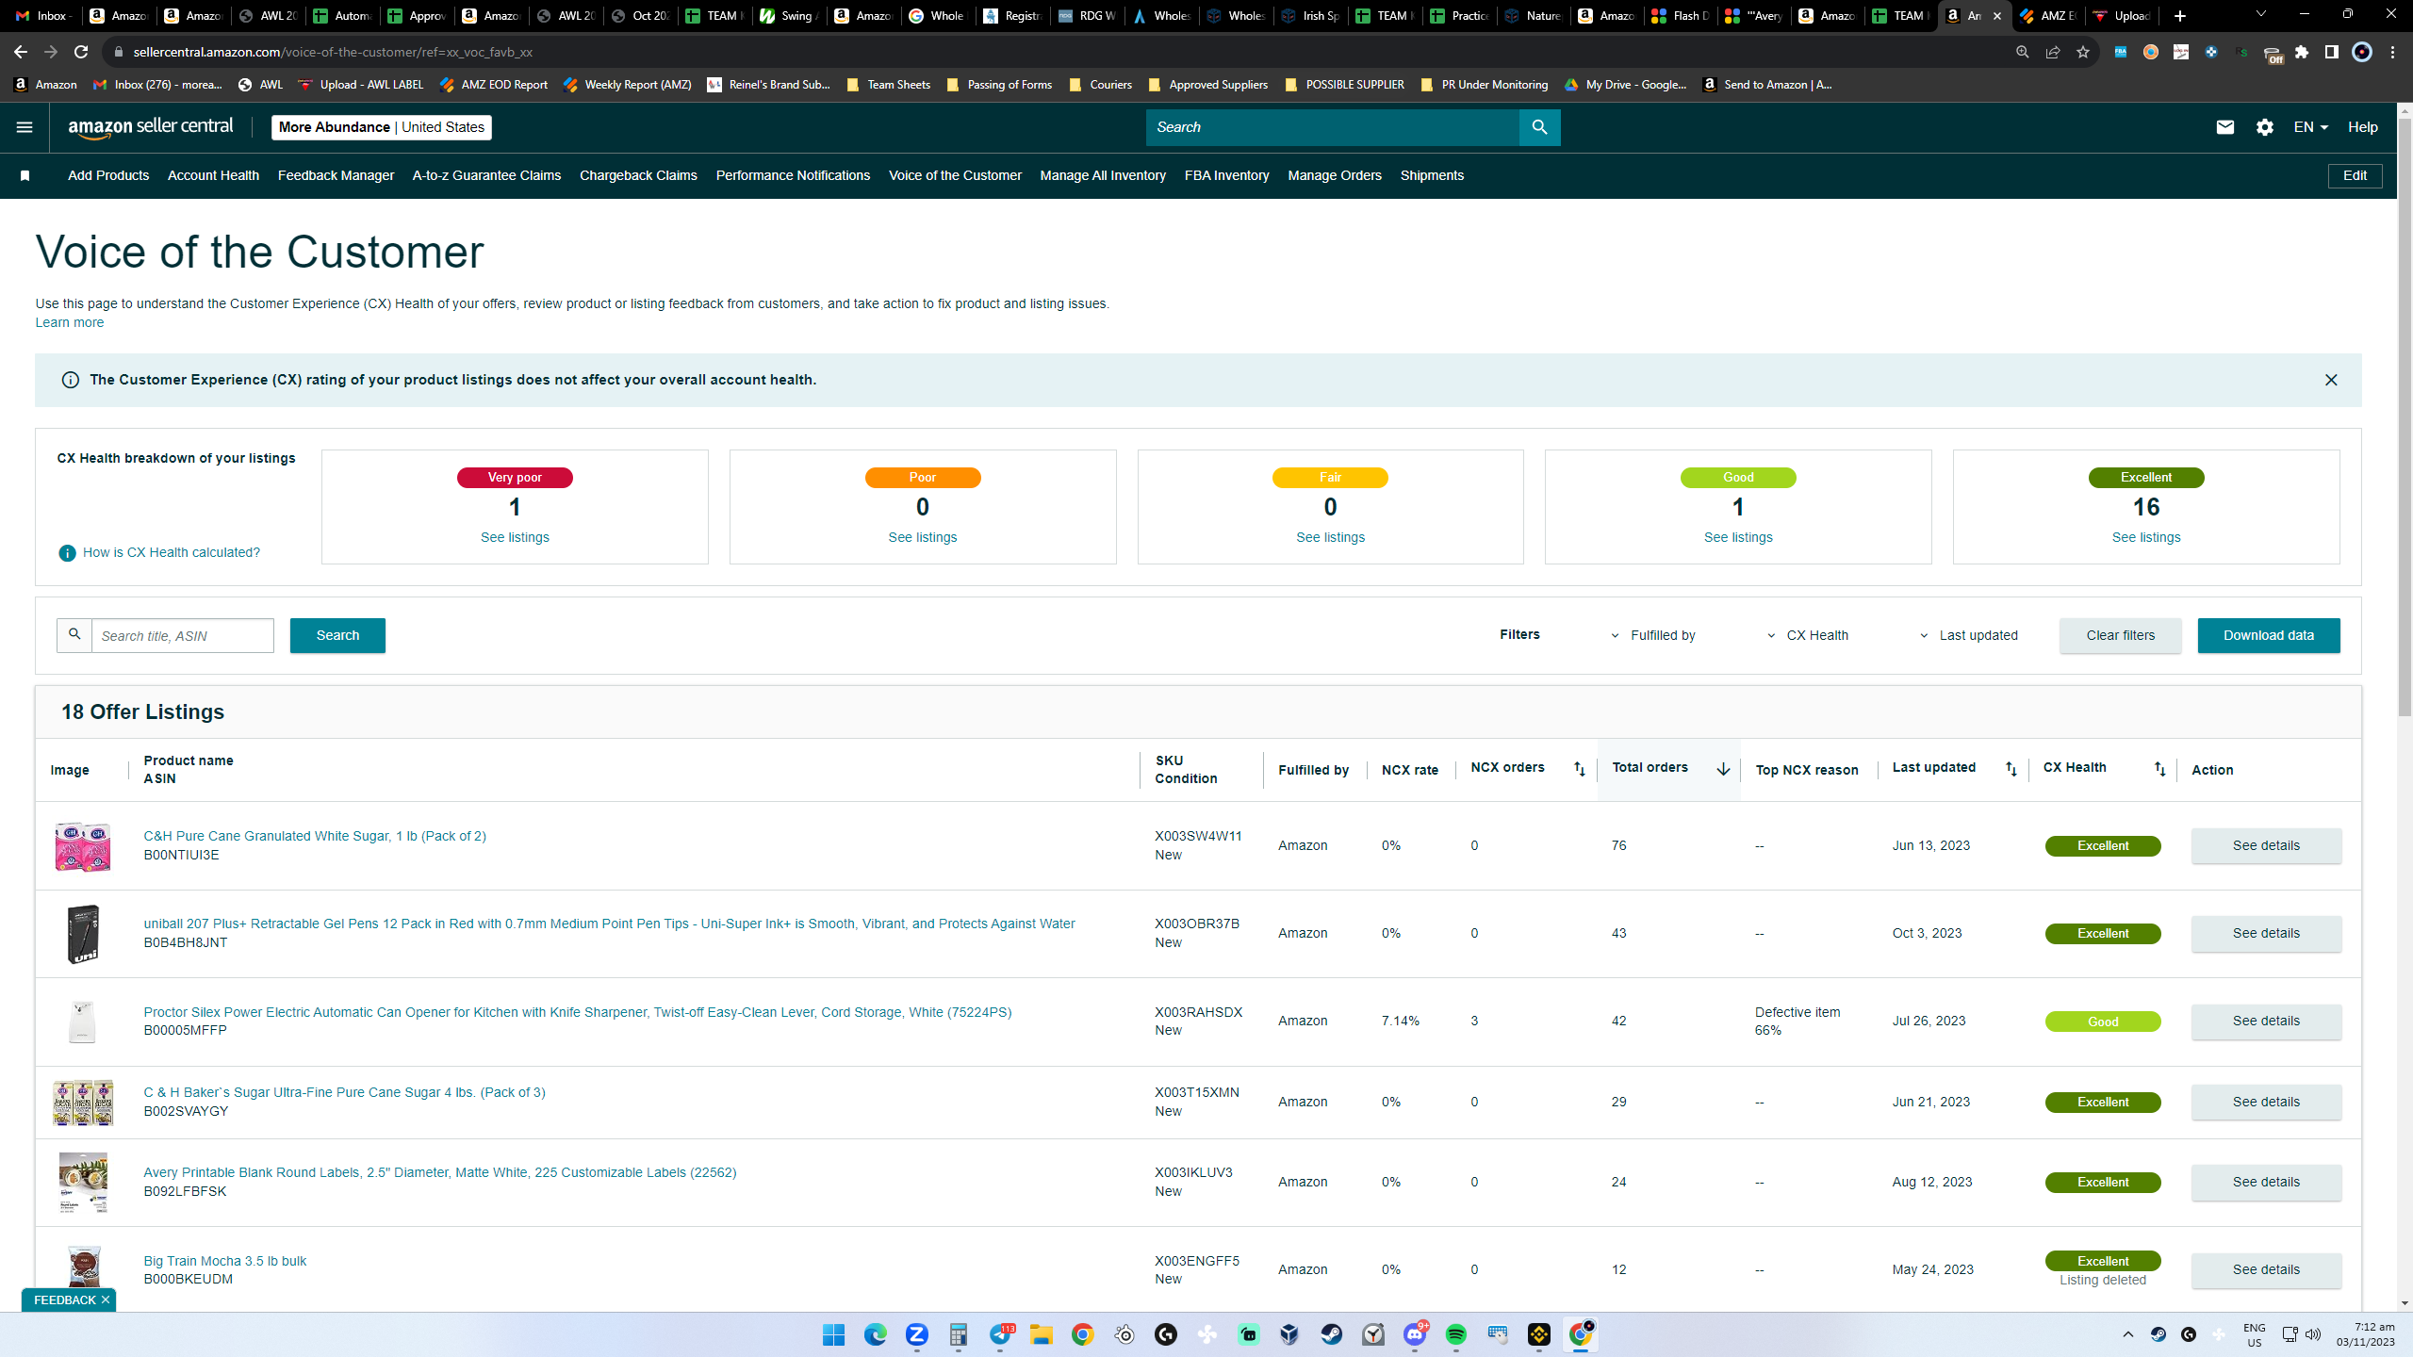This screenshot has width=2413, height=1357.
Task: Sort by Last updated column arrows
Action: point(2011,769)
